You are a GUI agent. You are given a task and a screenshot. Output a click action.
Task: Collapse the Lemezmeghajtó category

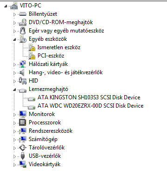click(x=14, y=90)
